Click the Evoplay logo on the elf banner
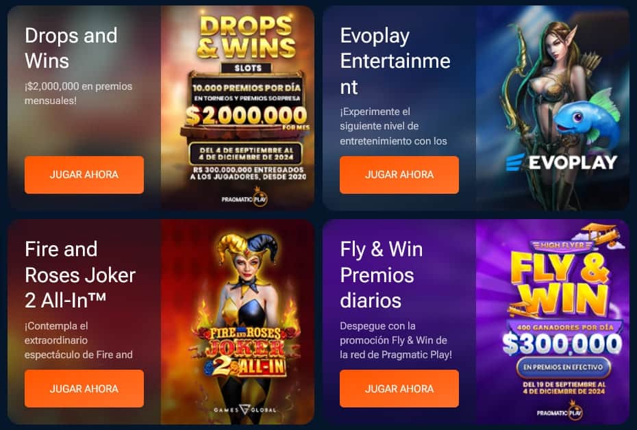Screen dimensions: 637x430 [x=562, y=162]
